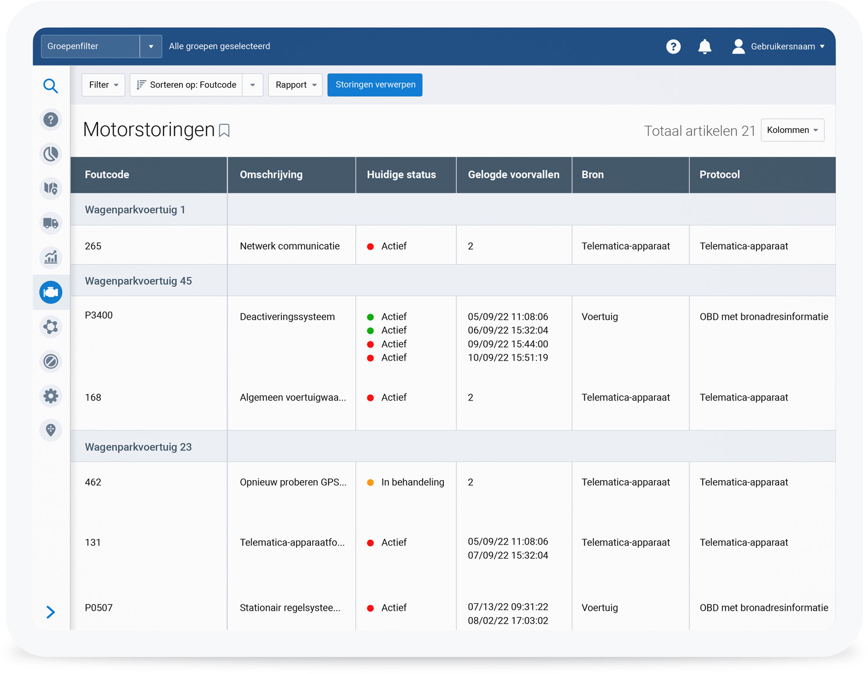This screenshot has width=868, height=674.
Task: Open the location pin plus sidebar icon
Action: click(51, 430)
